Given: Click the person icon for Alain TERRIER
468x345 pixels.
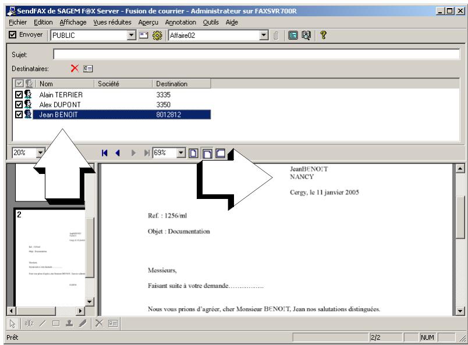Looking at the screenshot, I should [28, 94].
